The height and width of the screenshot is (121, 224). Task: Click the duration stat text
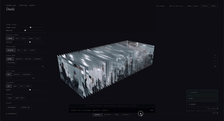[x=176, y=6]
